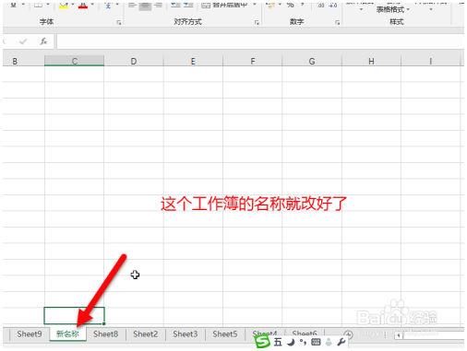Click the horizontal scrollbar left arrow

[399, 335]
